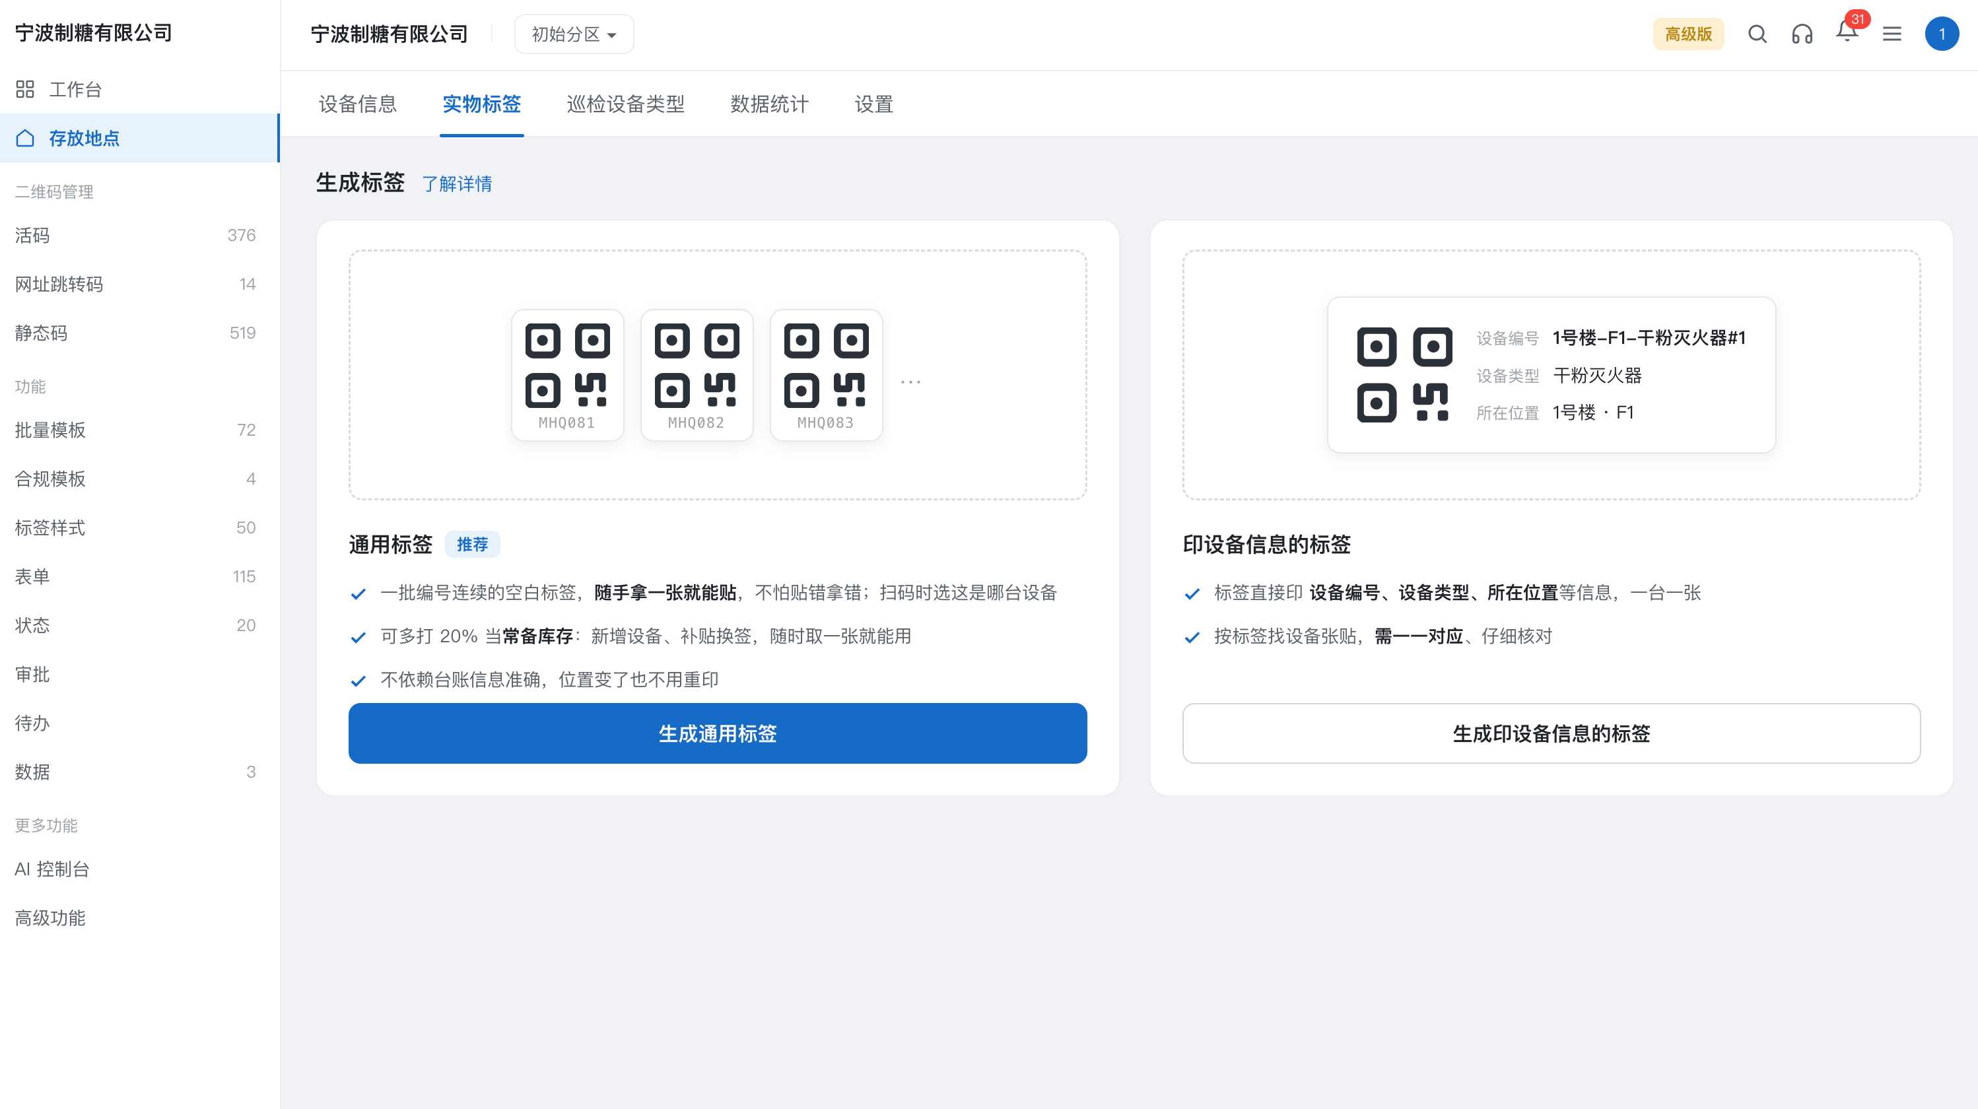
Task: Select the MHQ083 QR label thumbnail
Action: tap(825, 375)
